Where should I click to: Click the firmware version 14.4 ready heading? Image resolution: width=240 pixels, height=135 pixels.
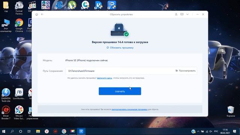point(120,42)
